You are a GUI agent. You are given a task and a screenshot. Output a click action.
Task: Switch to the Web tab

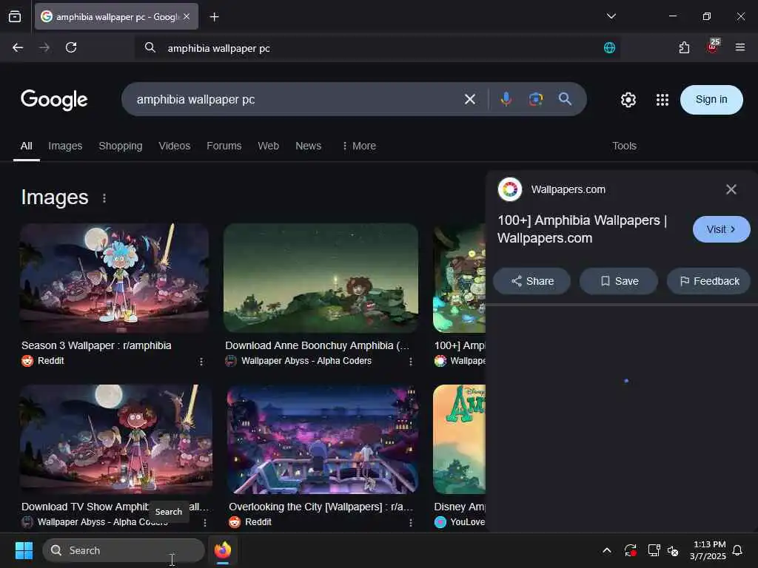(268, 146)
